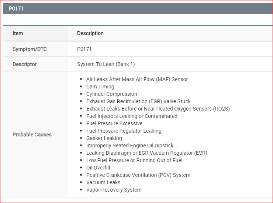Click Air Leaks After Mass Air Flow entry
The image size is (273, 203).
(137, 79)
